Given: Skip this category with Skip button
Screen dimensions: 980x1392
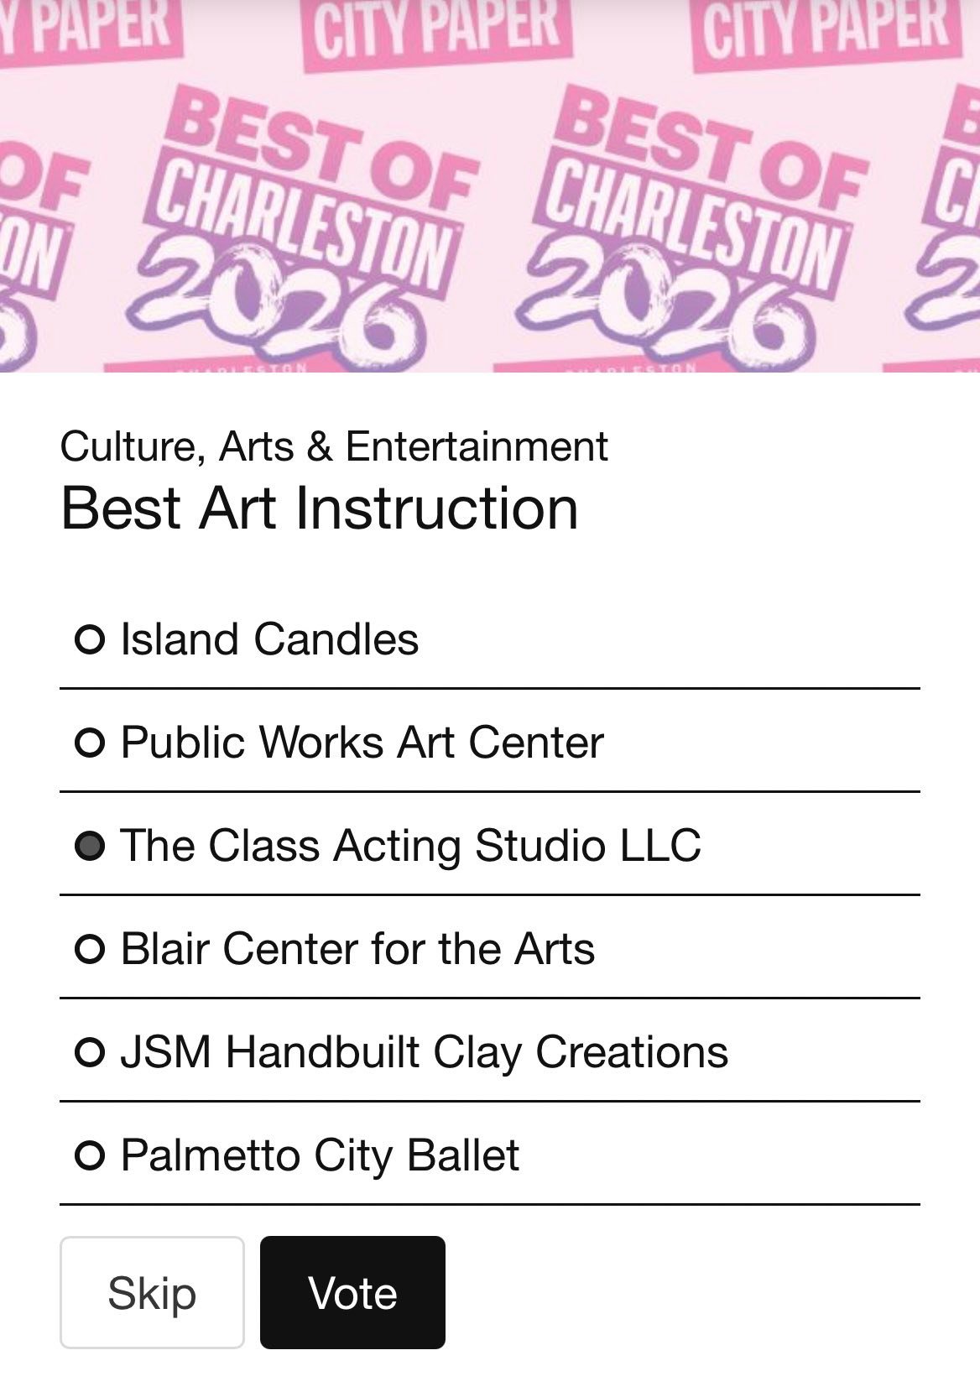Looking at the screenshot, I should (x=152, y=1292).
